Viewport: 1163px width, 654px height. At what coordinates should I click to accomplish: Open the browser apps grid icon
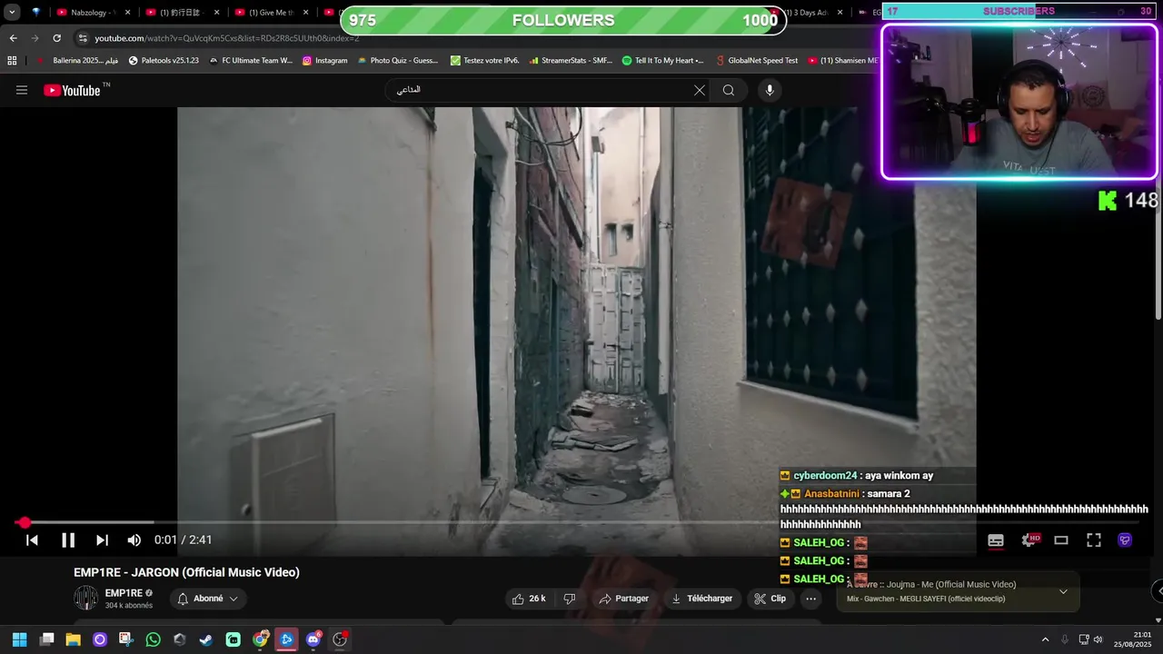coord(12,60)
